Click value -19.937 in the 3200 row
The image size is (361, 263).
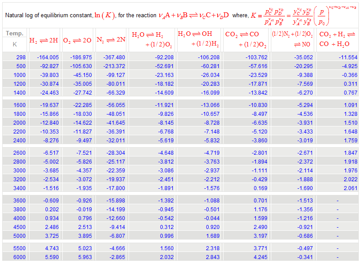tap(116, 179)
